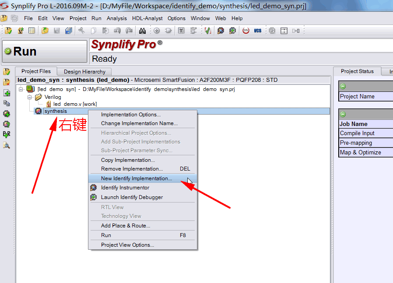Click the sidebar chip with question mark icon
The width and height of the screenshot is (393, 283).
tap(7, 124)
